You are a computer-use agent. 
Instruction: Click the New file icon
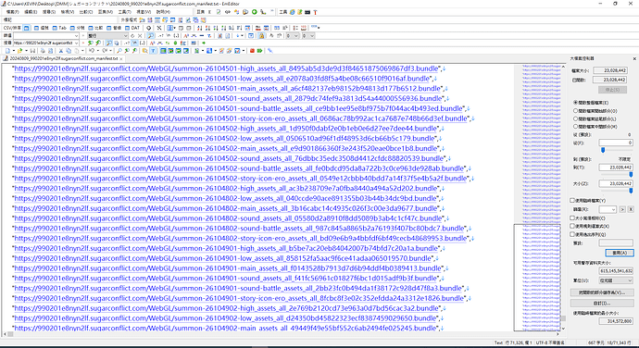click(x=7, y=51)
